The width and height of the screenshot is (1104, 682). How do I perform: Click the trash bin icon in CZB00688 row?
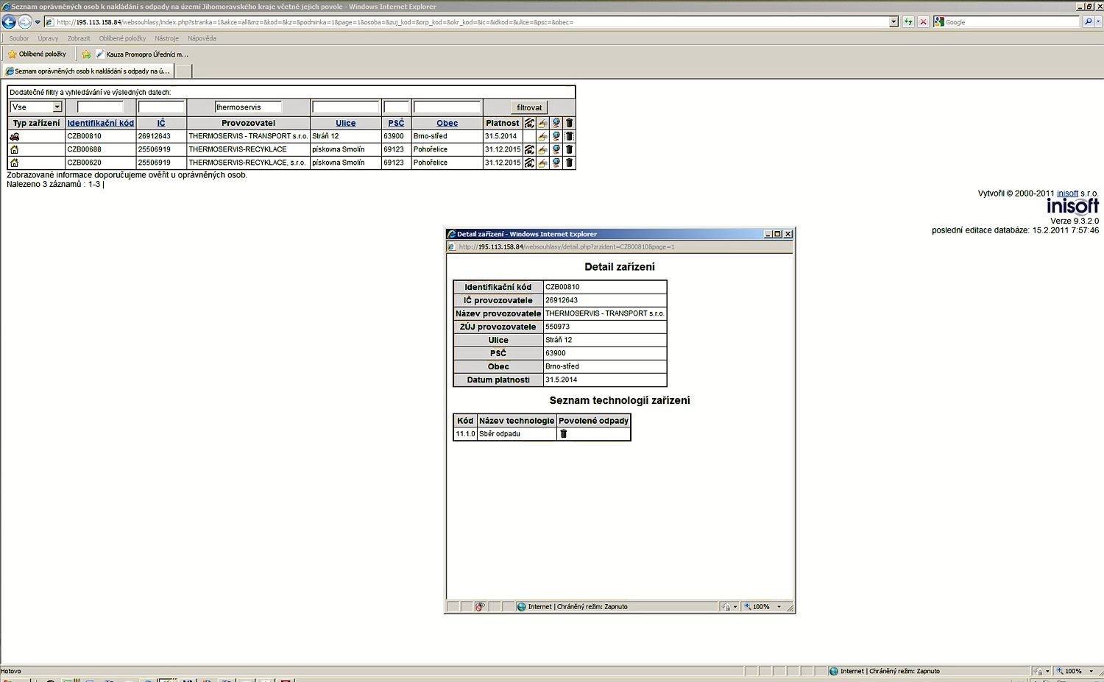(x=569, y=149)
